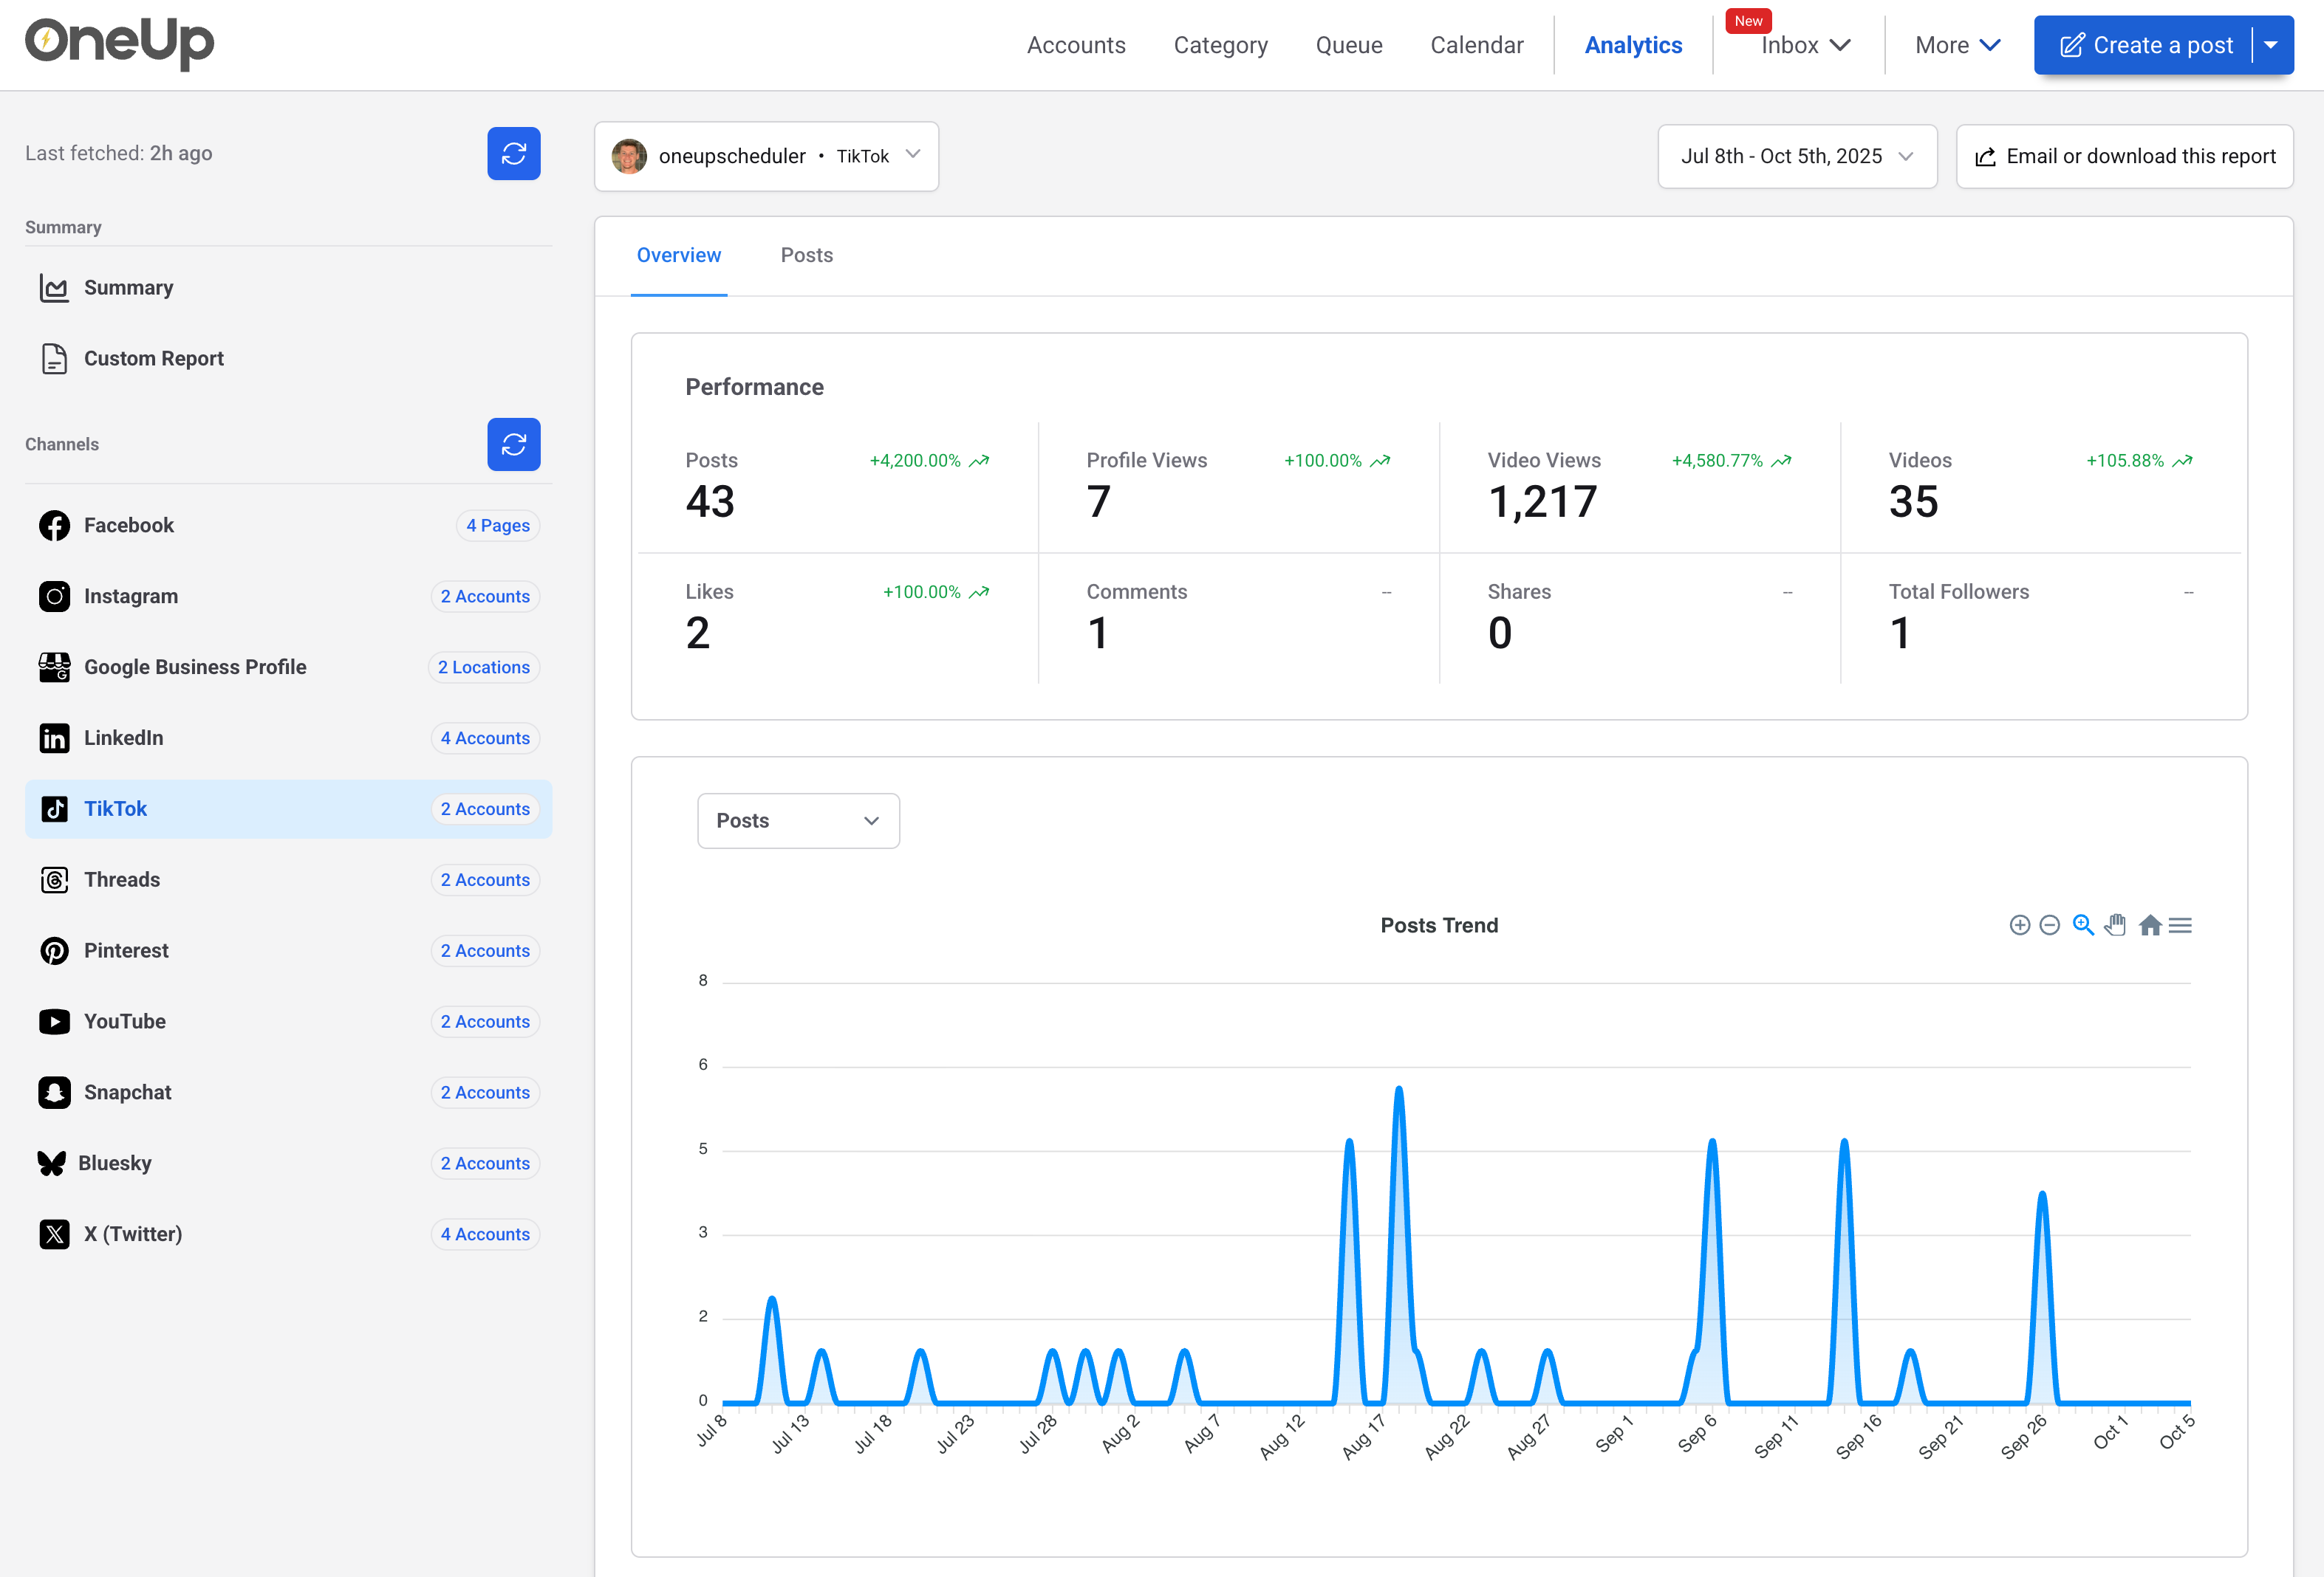Select the zoom-in icon on Posts Trend chart

coord(2018,924)
